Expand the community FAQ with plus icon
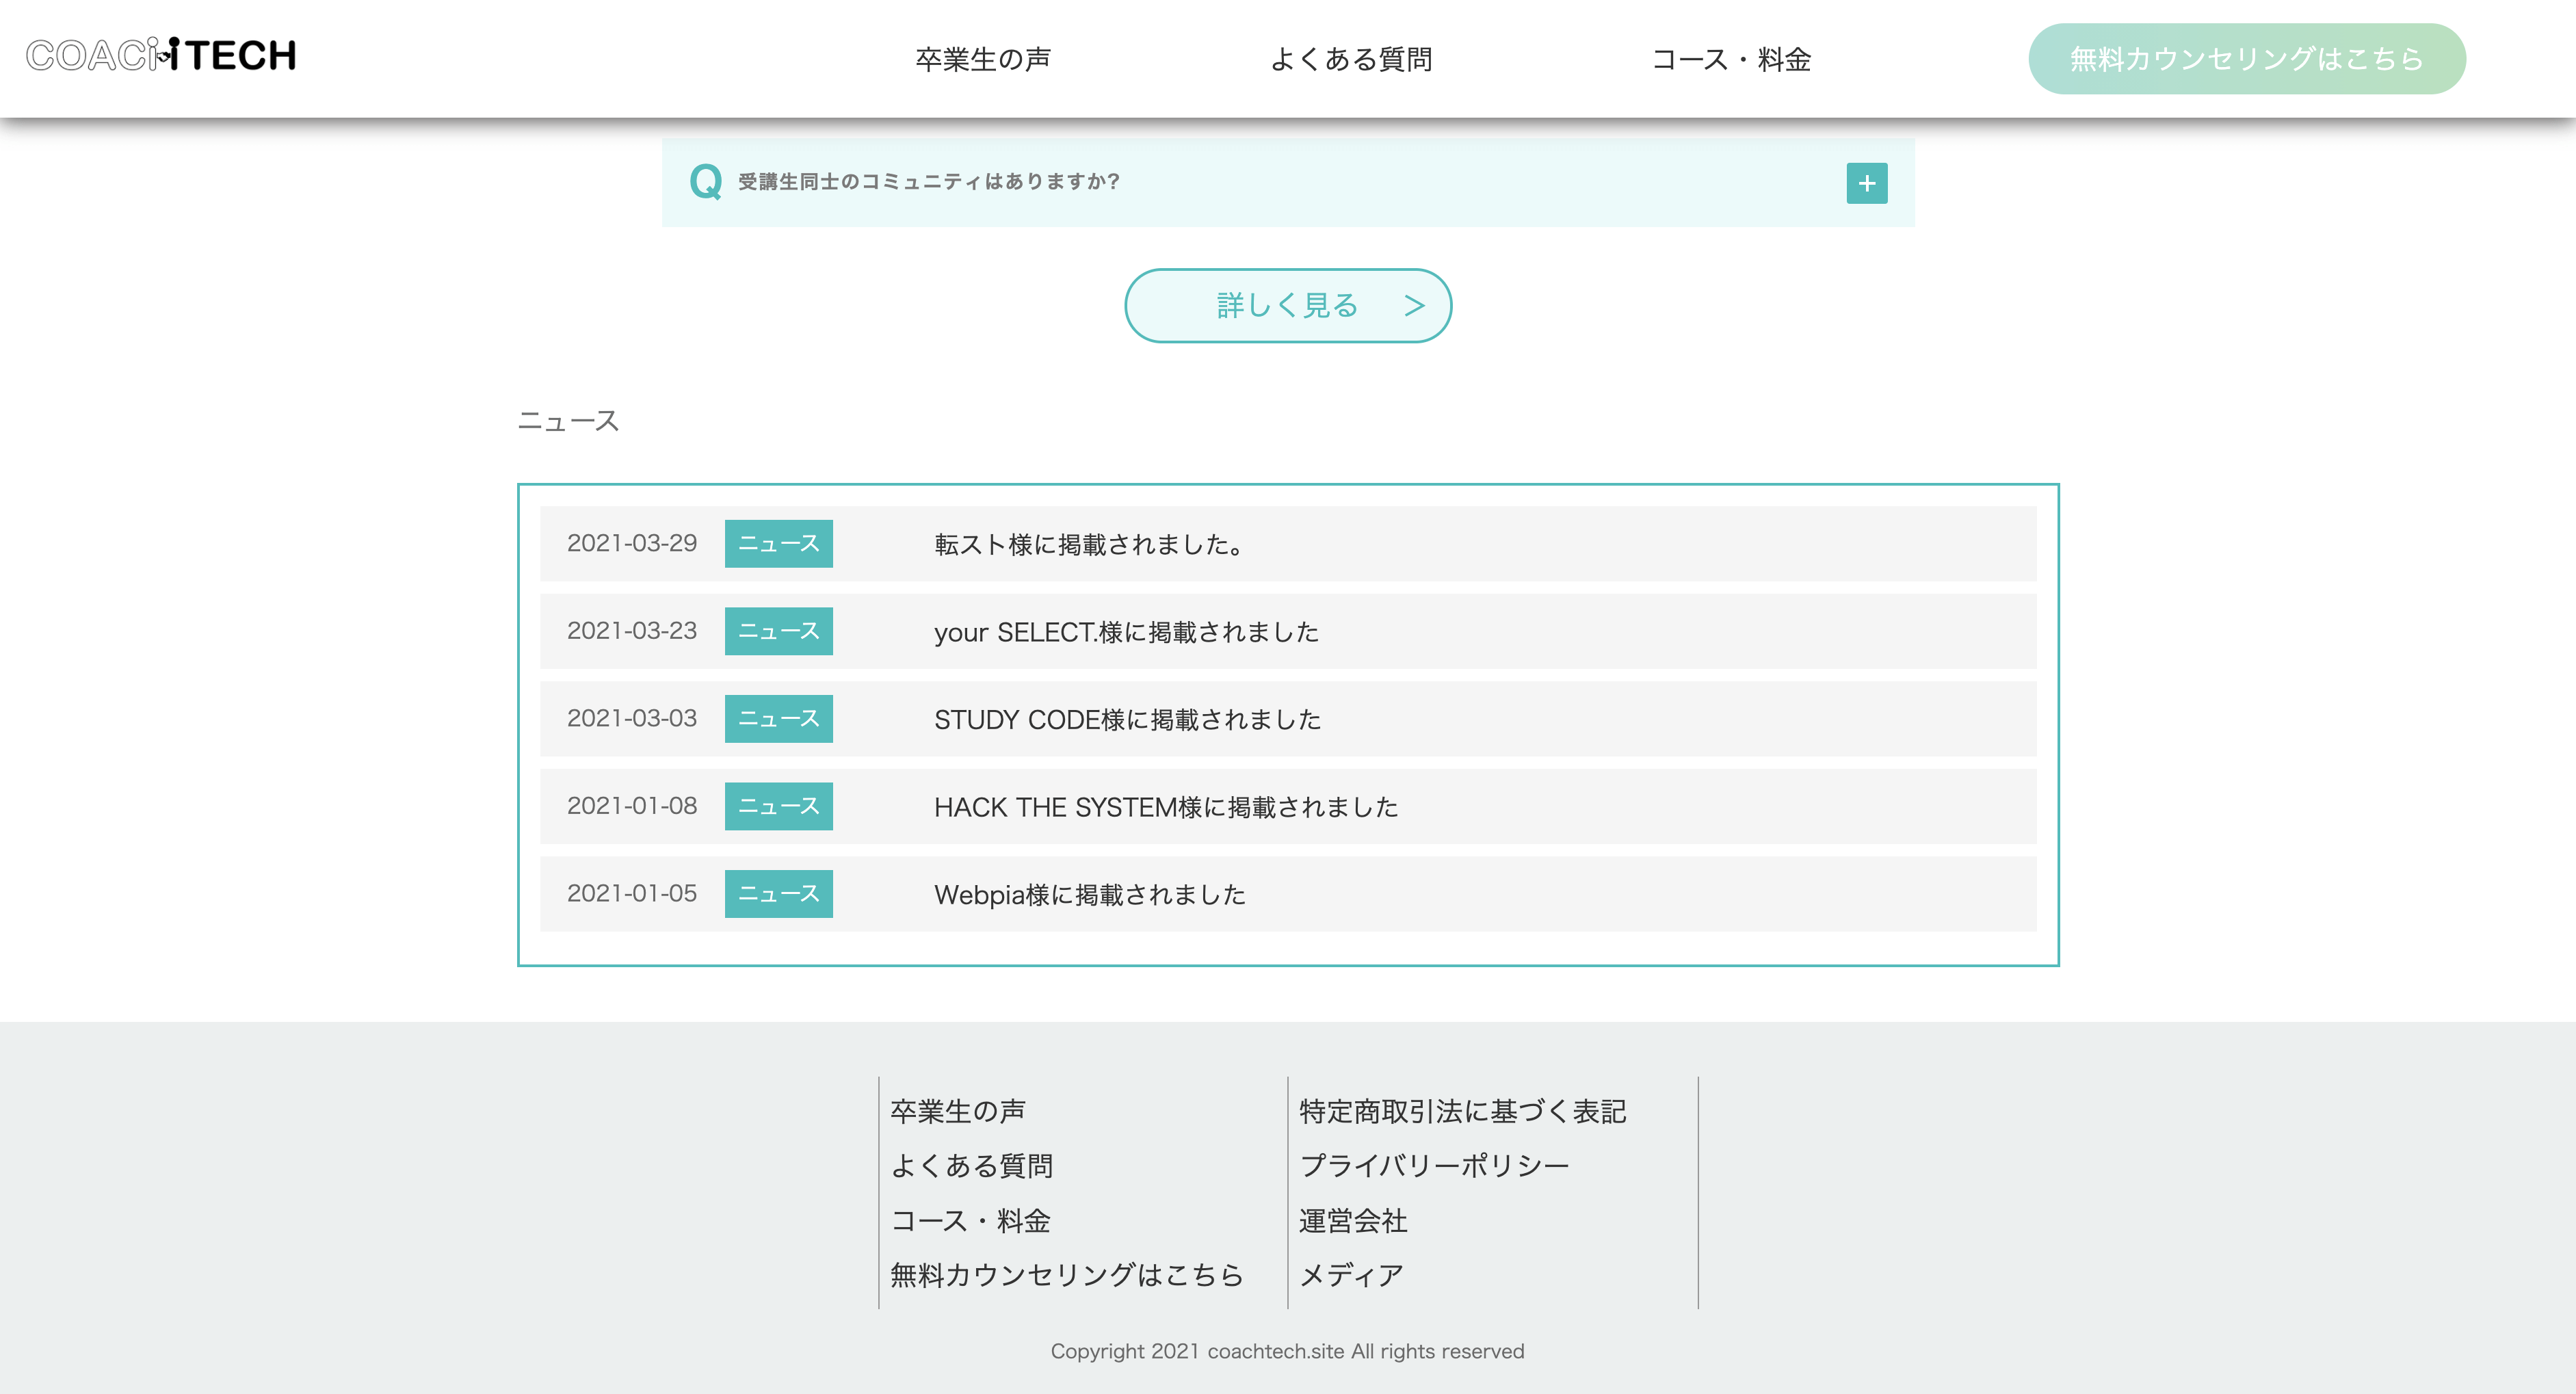Viewport: 2576px width, 1394px height. (x=1866, y=183)
